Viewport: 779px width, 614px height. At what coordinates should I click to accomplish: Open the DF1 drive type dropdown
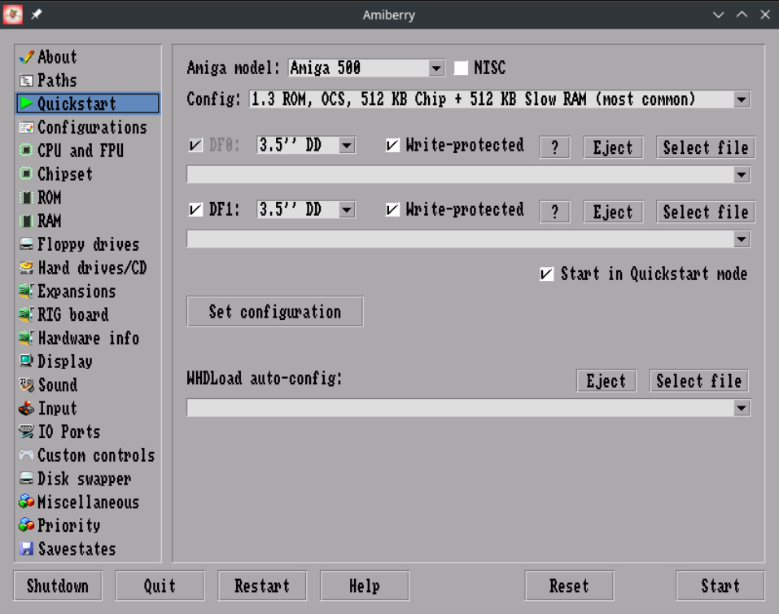click(347, 209)
